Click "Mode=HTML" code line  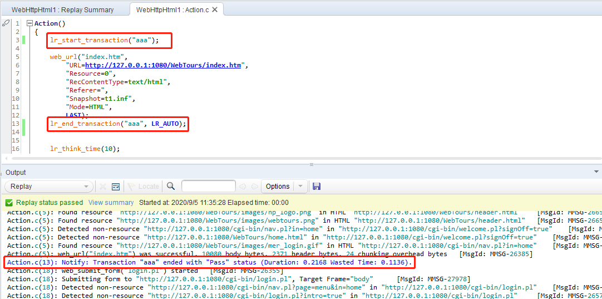[88, 107]
